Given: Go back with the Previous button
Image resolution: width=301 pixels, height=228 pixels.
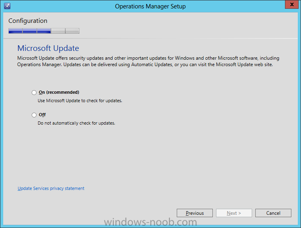Looking at the screenshot, I should 195,213.
